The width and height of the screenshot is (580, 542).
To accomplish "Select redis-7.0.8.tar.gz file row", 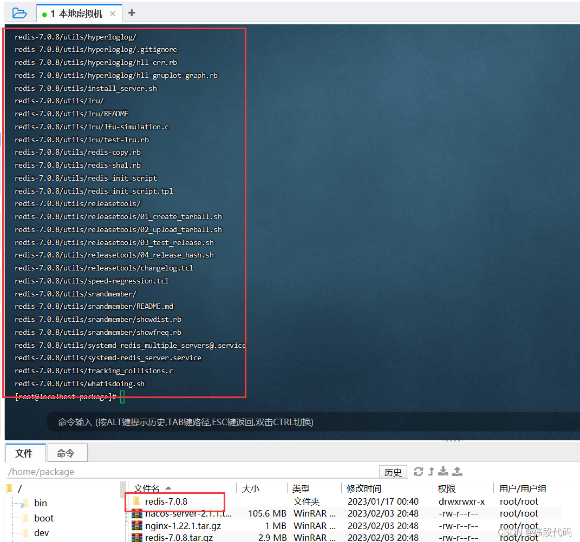I will point(346,538).
